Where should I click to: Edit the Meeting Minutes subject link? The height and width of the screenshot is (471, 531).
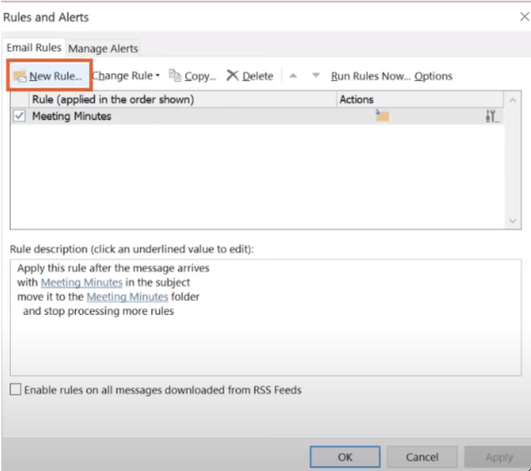point(82,282)
